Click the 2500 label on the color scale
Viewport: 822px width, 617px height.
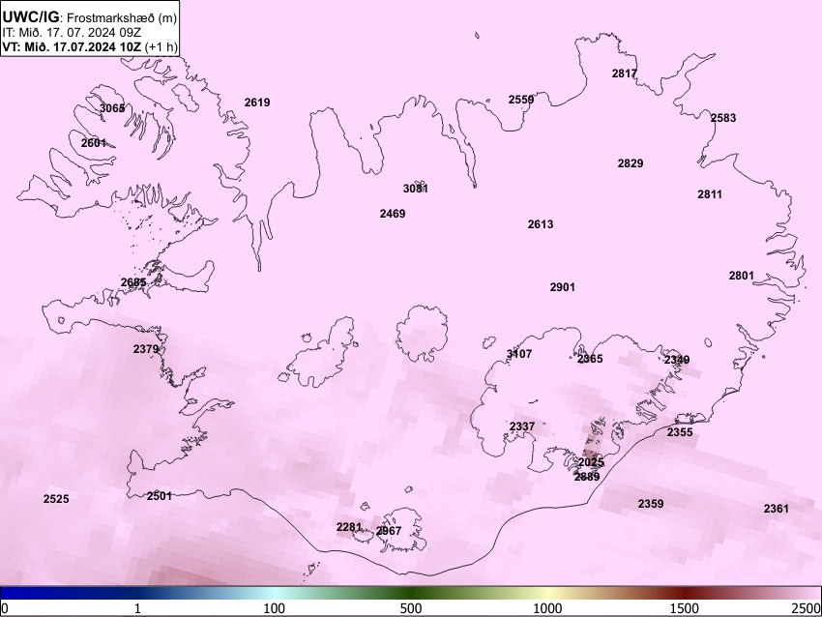[807, 608]
